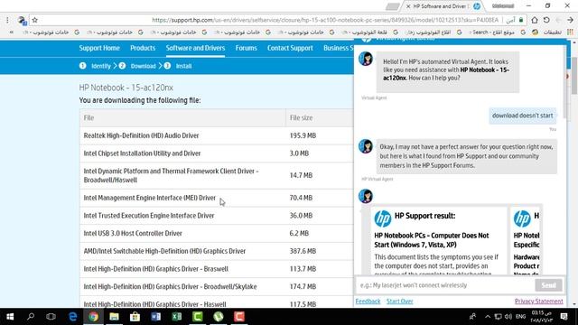578x325 pixels.
Task: Click Intel HD Graphics Driver - Broadwell/Skylake row
Action: [x=217, y=286]
